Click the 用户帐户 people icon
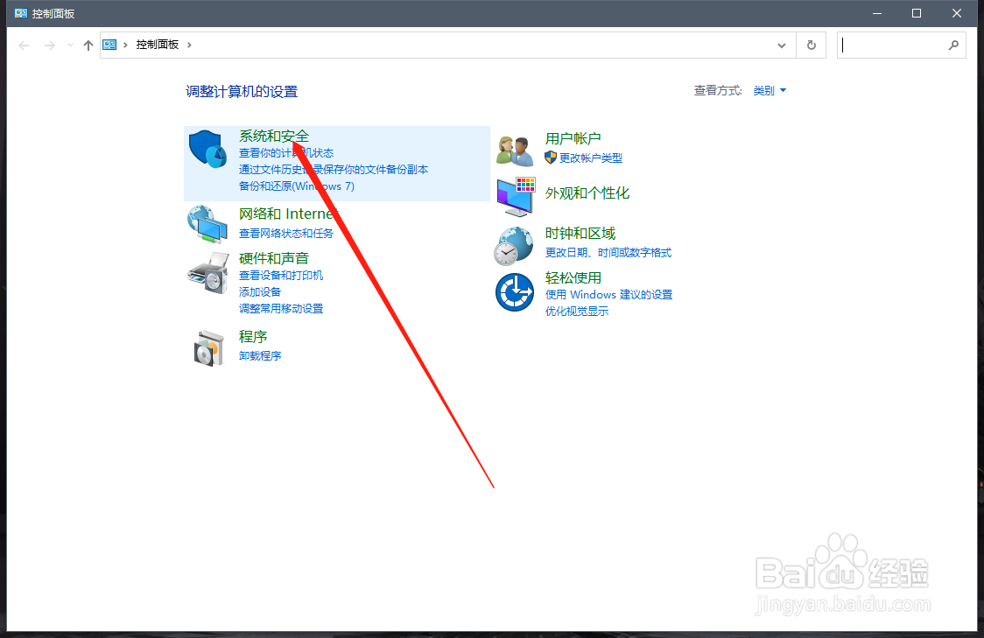Viewport: 984px width, 638px height. coord(515,149)
